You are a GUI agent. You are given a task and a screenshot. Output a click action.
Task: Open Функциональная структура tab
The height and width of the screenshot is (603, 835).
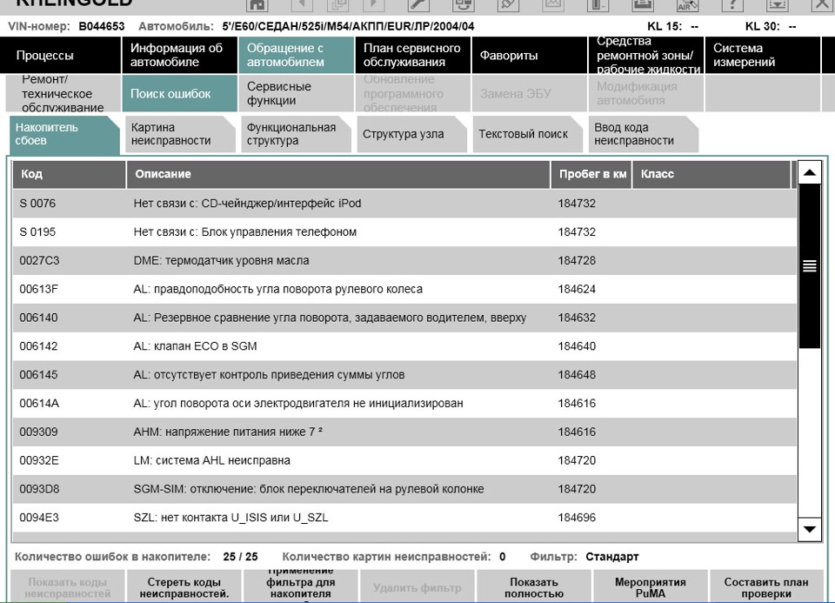tap(296, 134)
